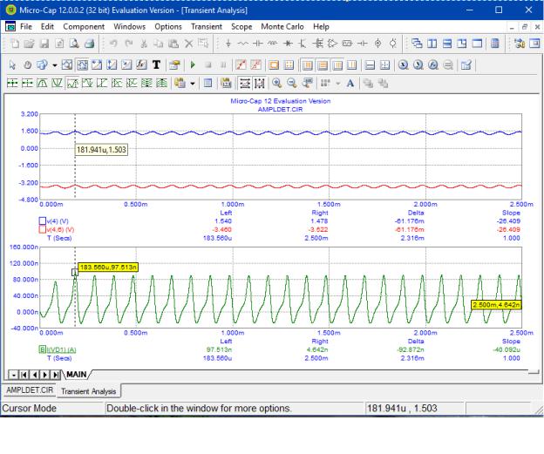Viewport: 544px width, 454px height.
Task: Activate the Pan hand tool
Action: click(27, 64)
